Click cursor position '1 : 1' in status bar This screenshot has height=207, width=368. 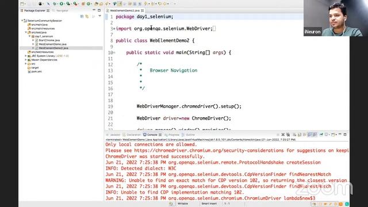(227, 204)
